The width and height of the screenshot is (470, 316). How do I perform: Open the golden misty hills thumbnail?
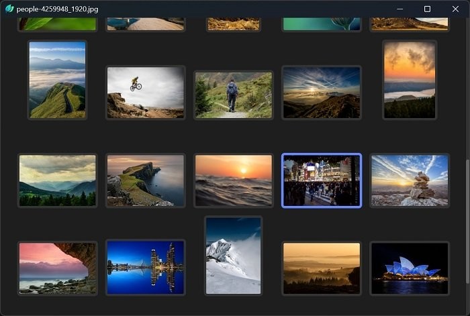322,268
